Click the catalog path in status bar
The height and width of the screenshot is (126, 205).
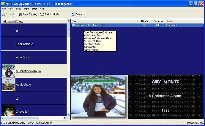(27, 123)
